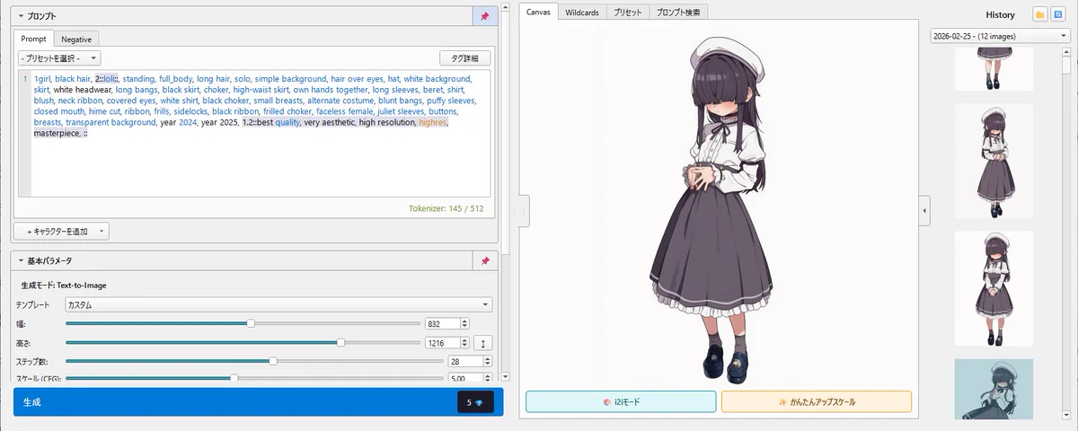Image resolution: width=1078 pixels, height=431 pixels.
Task: Switch to the Prompt tab
Action: point(34,39)
